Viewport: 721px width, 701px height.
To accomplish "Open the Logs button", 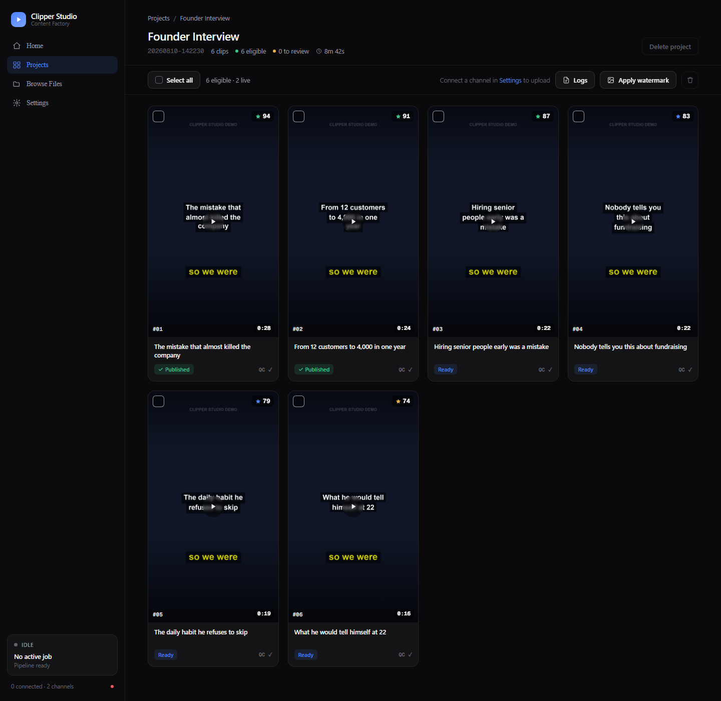I will point(575,80).
